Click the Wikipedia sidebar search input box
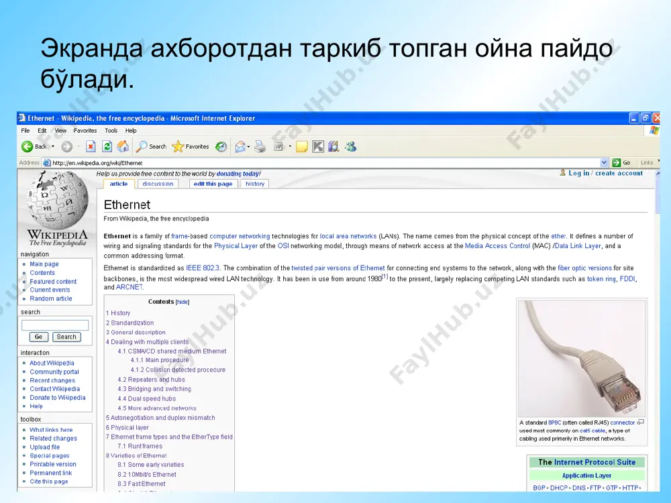Image resolution: width=671 pixels, height=503 pixels. 55,325
